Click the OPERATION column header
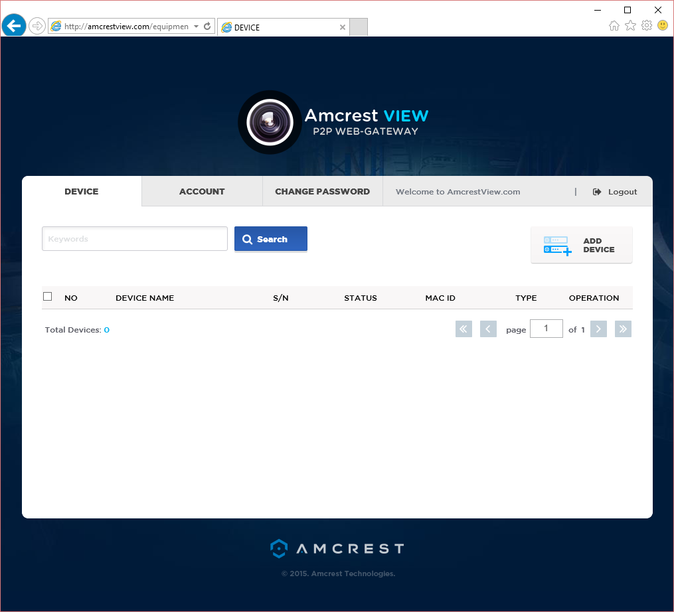Image resolution: width=674 pixels, height=612 pixels. tap(594, 298)
